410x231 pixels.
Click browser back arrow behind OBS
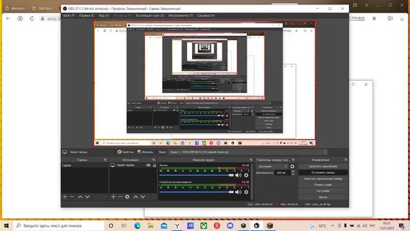click(x=8, y=19)
